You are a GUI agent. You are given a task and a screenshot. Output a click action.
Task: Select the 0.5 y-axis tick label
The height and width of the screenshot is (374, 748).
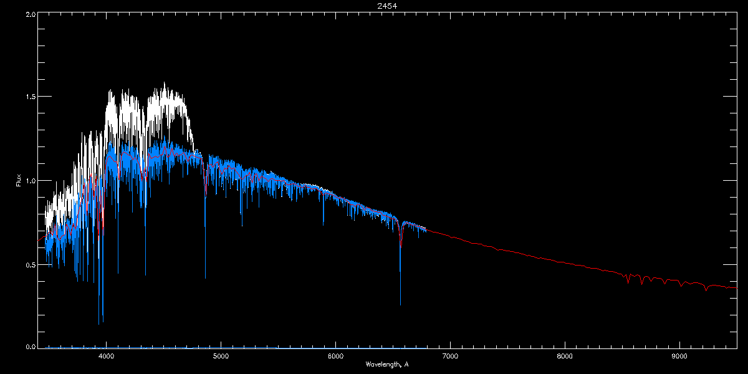click(31, 264)
